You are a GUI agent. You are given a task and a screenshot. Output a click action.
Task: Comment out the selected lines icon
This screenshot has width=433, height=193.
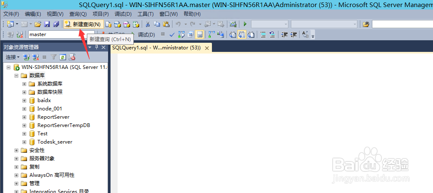[263, 34]
